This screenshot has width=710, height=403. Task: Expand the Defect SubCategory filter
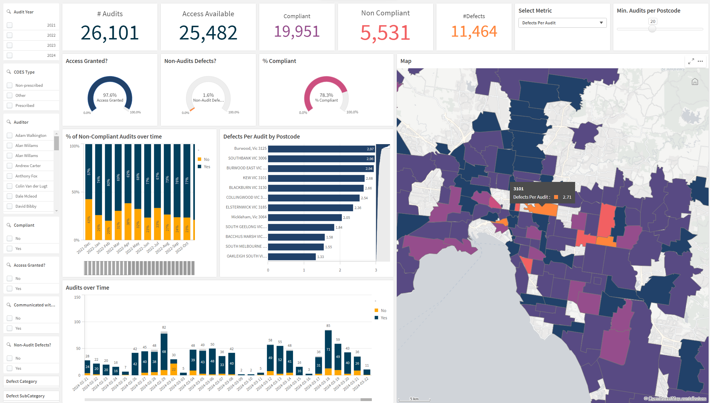pyautogui.click(x=31, y=396)
